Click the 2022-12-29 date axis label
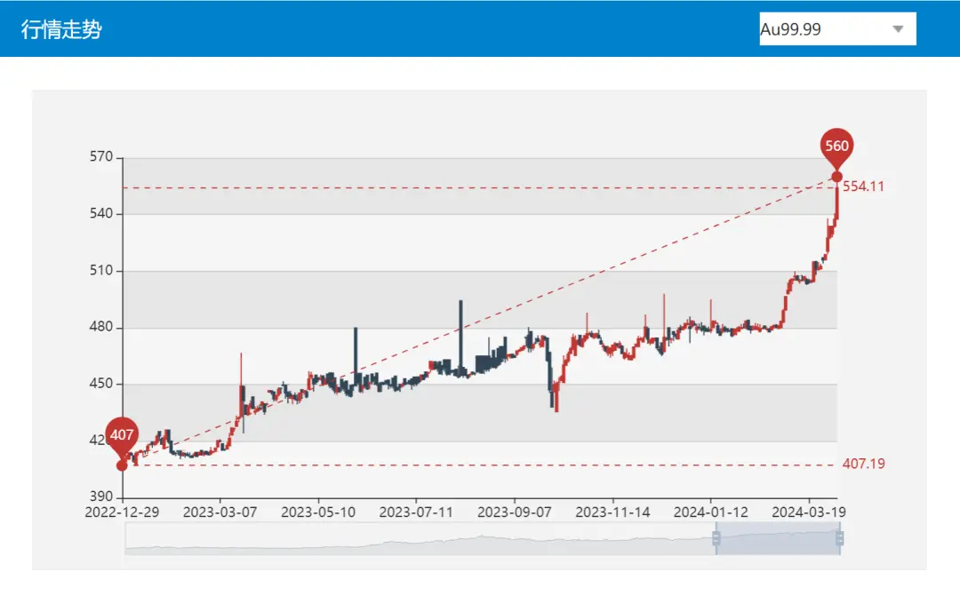 coord(122,513)
